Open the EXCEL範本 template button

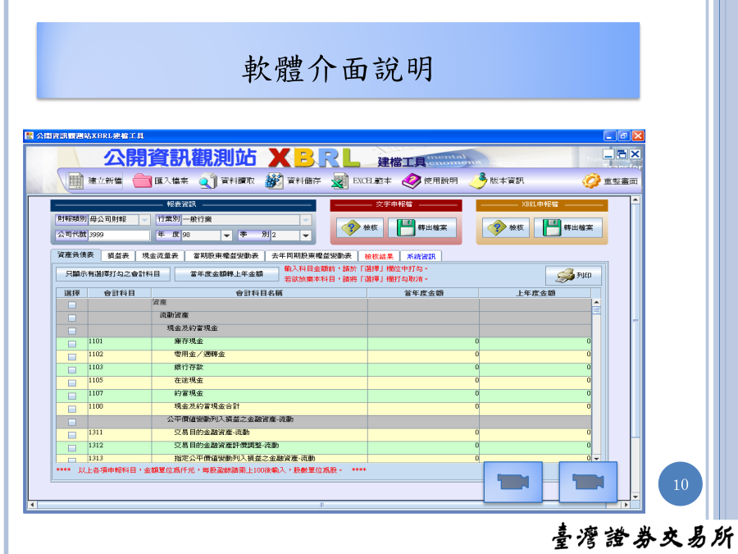coord(362,181)
